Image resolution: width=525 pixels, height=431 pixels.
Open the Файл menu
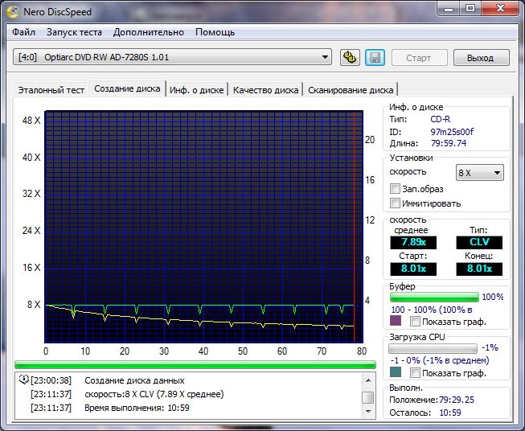[x=23, y=32]
